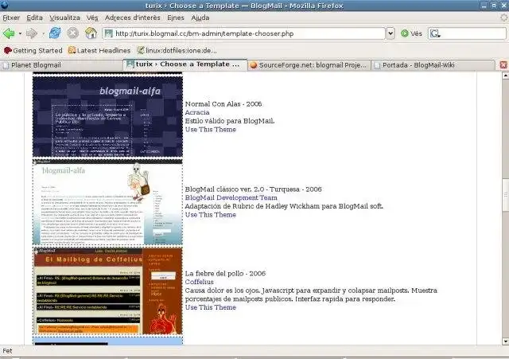Click the window menu icon in title bar
The image size is (509, 359).
(x=4, y=6)
